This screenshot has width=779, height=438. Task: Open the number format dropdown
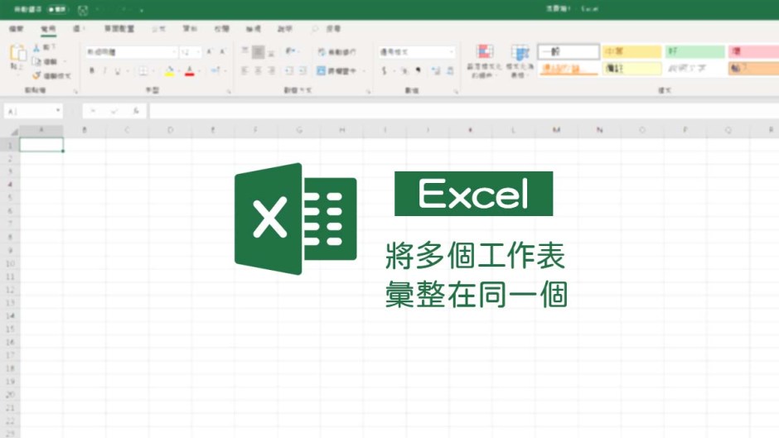(x=416, y=51)
